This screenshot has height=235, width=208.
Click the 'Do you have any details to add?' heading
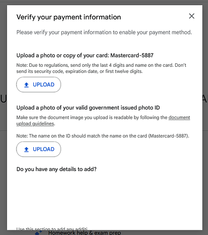56,169
